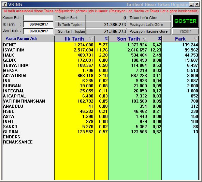Click the Ilk Tarih date field
This screenshot has width=202, height=182.
point(39,24)
